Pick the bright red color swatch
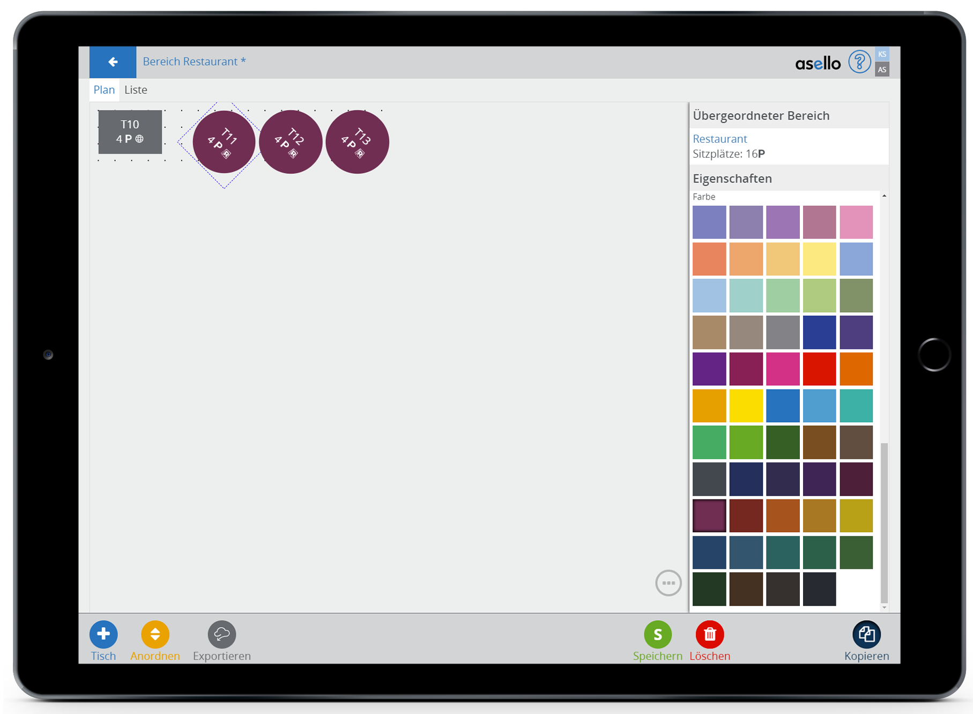973x714 pixels. (819, 369)
